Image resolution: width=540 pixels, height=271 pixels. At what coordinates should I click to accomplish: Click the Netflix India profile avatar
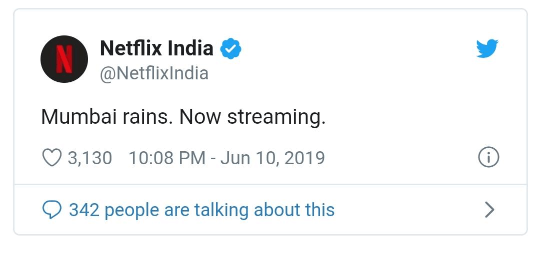click(x=64, y=59)
